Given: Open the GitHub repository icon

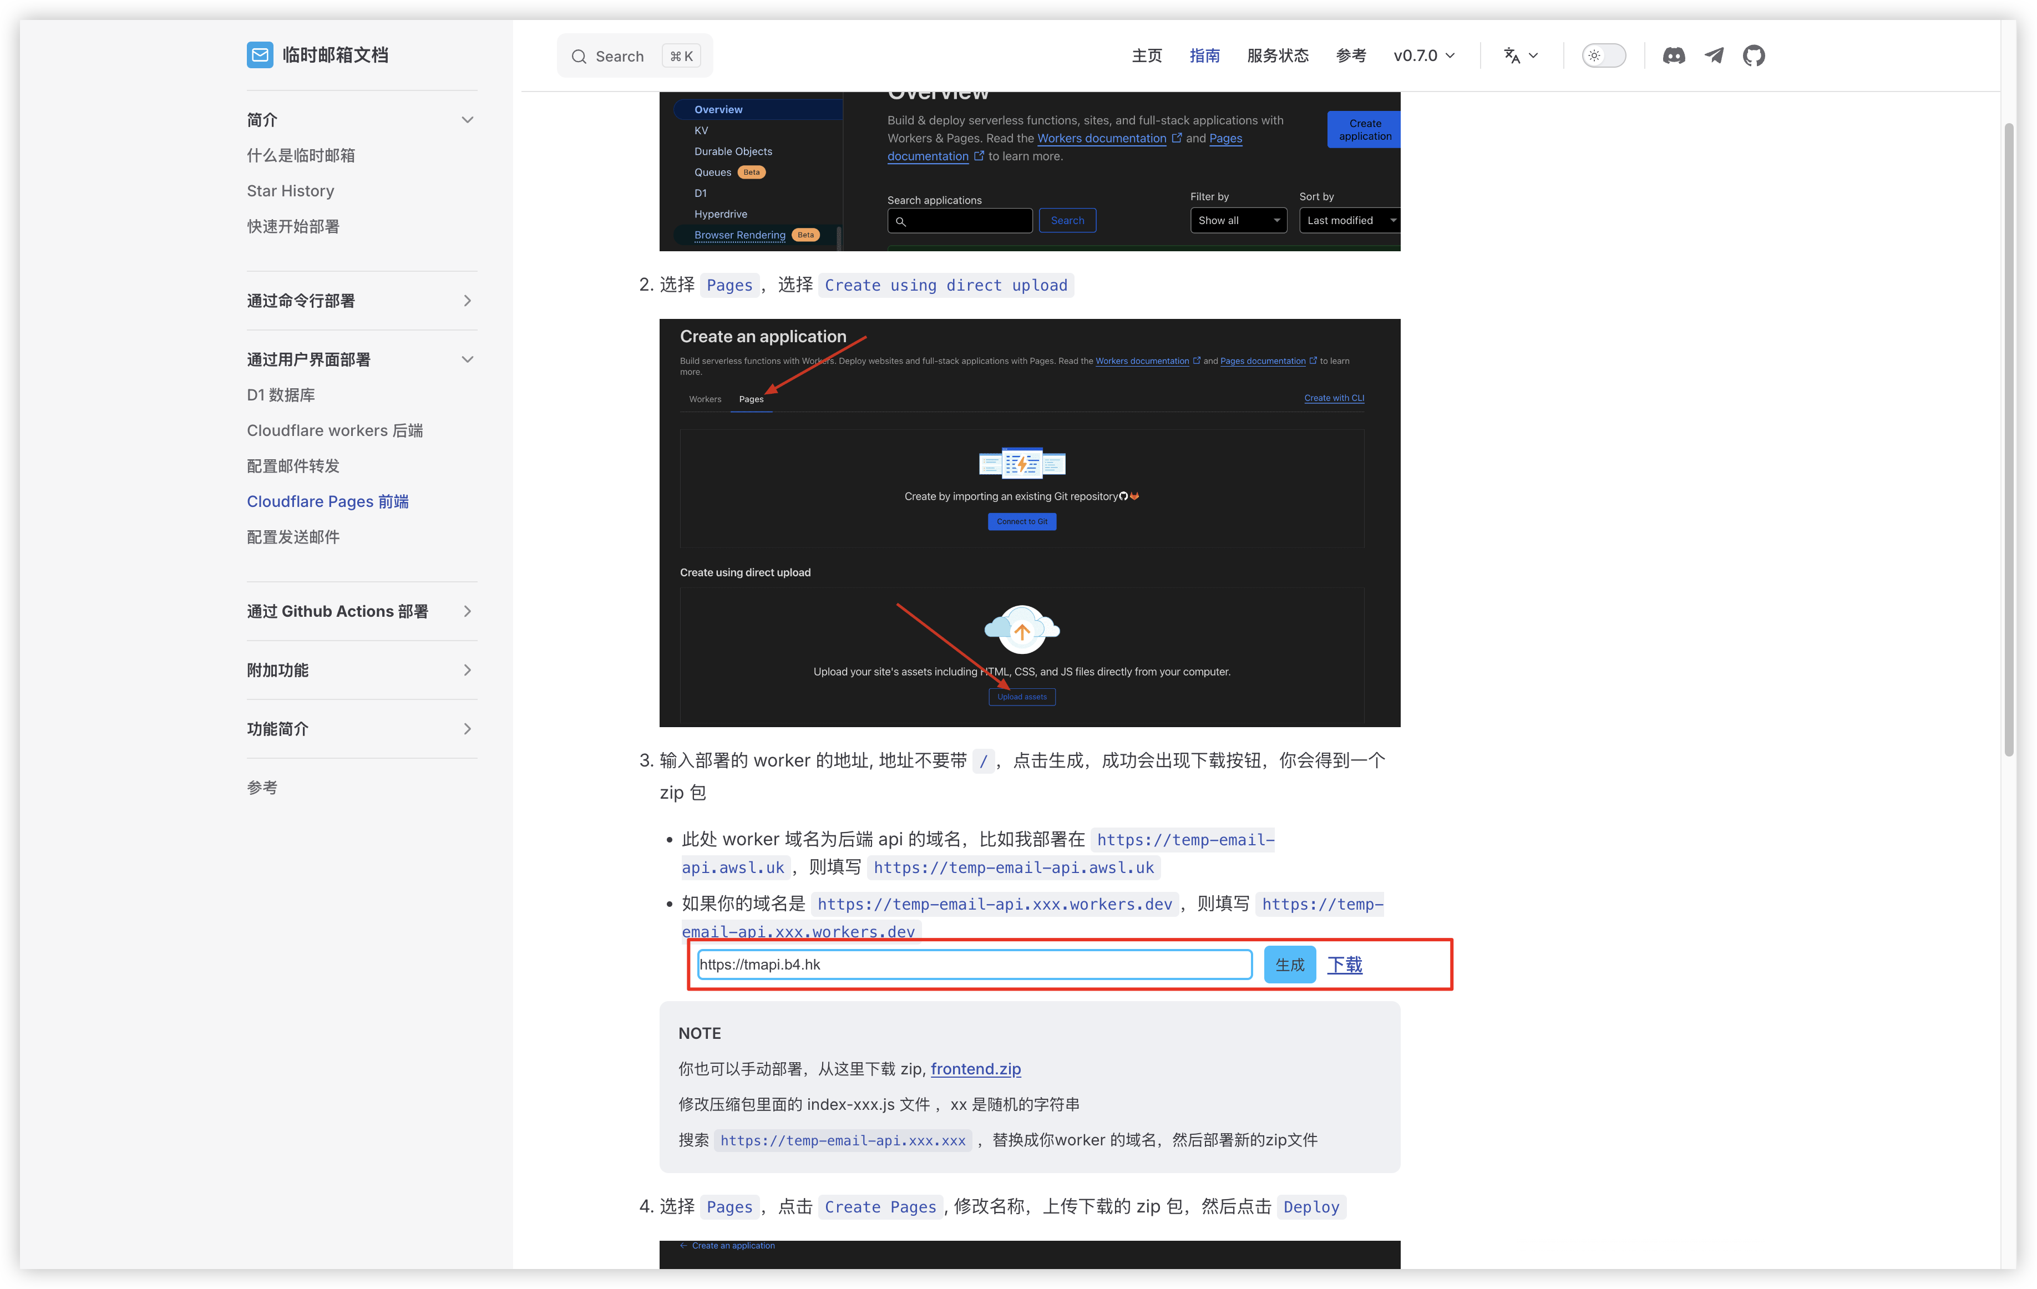Looking at the screenshot, I should (x=1754, y=55).
